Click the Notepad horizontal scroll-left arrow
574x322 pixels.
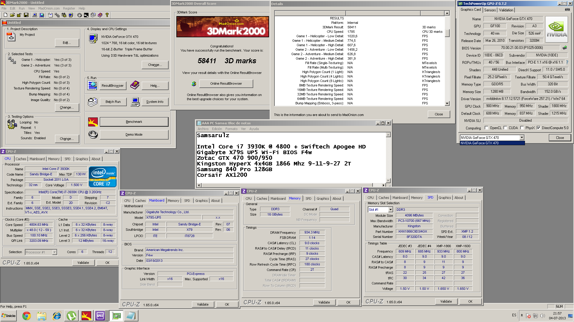(199, 185)
